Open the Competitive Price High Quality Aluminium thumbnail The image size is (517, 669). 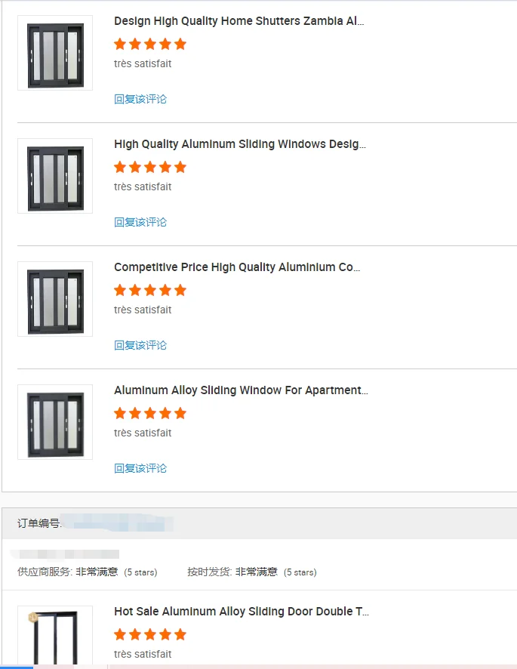coord(55,299)
